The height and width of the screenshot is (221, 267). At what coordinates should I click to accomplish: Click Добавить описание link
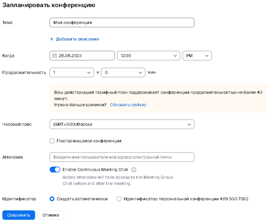(77, 39)
